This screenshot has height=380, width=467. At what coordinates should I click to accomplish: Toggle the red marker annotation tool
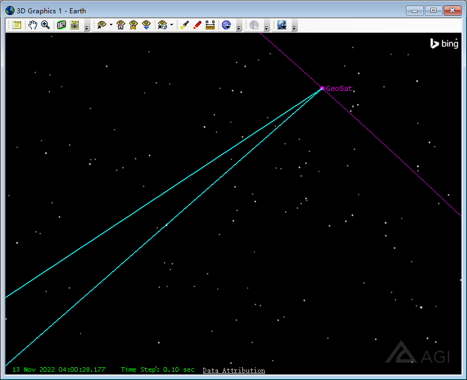197,25
